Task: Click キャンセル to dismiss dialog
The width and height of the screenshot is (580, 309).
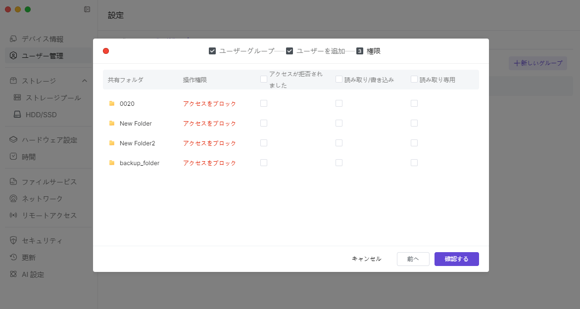Action: 366,259
